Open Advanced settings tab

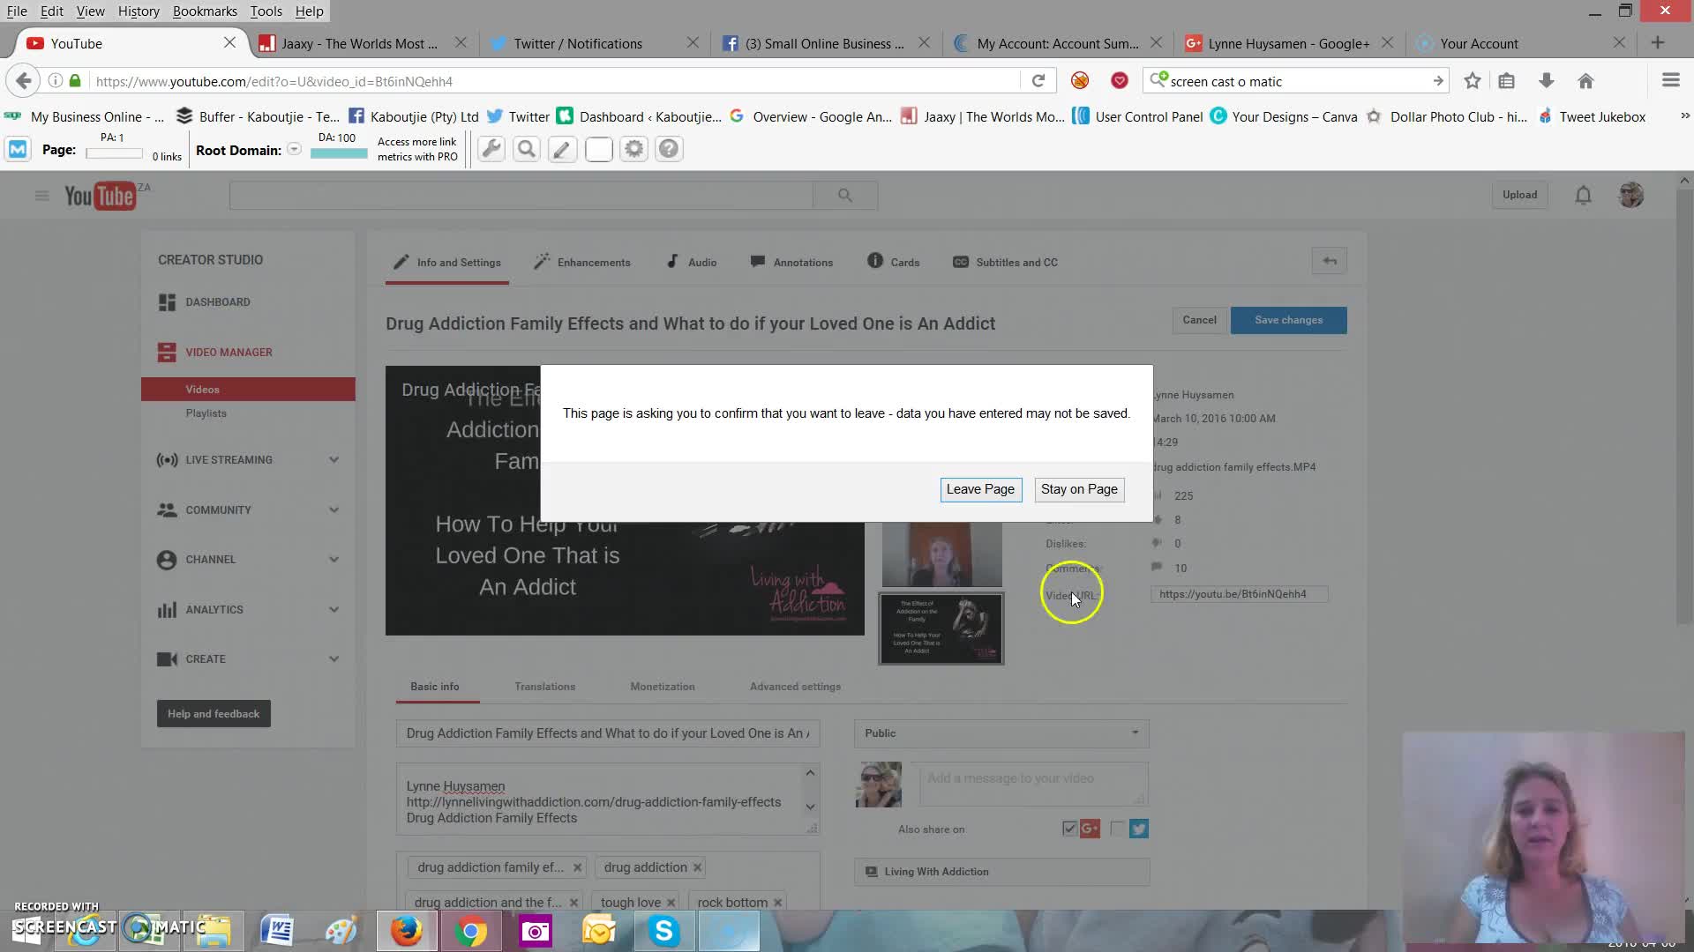click(x=795, y=687)
